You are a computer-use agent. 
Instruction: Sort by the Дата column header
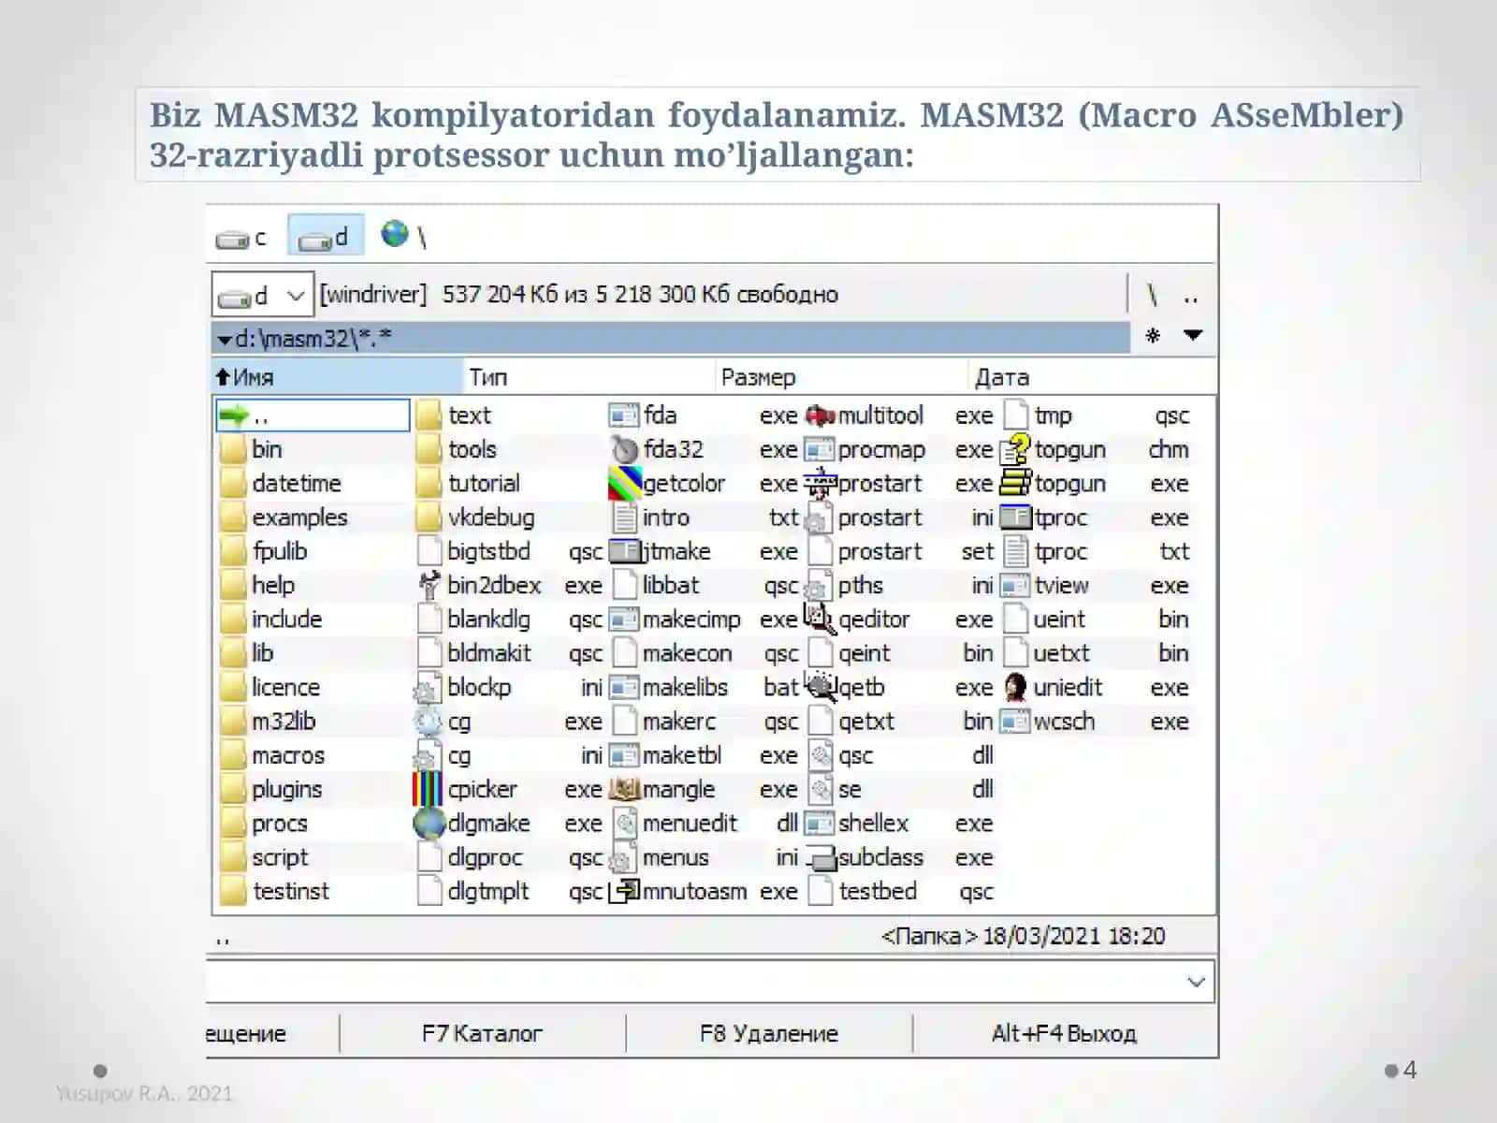[x=1092, y=377]
